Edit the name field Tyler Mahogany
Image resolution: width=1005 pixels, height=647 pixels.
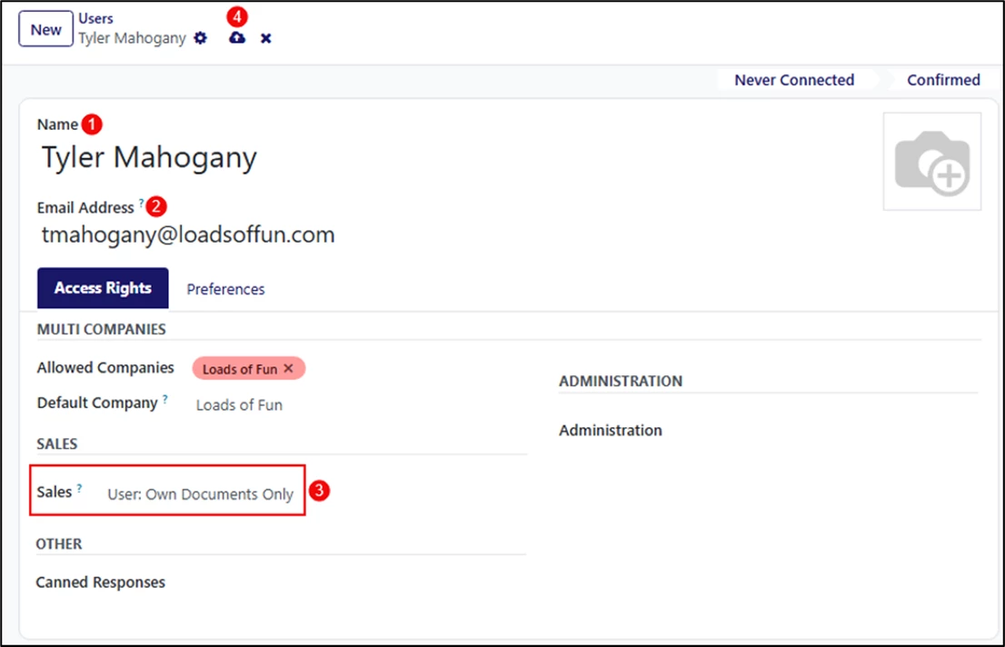149,157
